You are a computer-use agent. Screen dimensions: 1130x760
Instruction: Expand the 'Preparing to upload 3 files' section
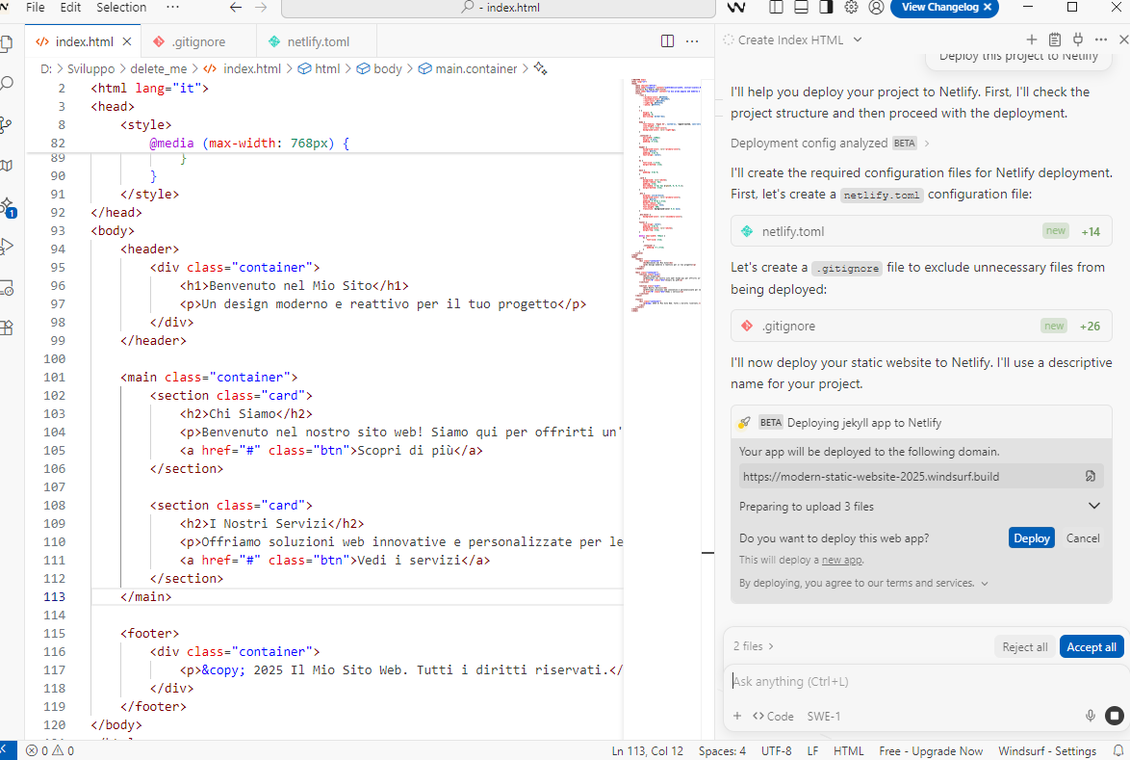tap(1093, 507)
